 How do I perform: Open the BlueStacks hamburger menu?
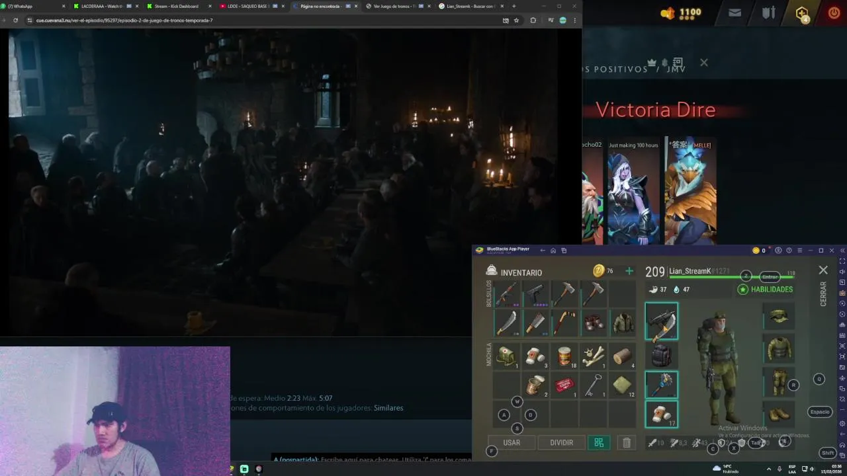799,251
